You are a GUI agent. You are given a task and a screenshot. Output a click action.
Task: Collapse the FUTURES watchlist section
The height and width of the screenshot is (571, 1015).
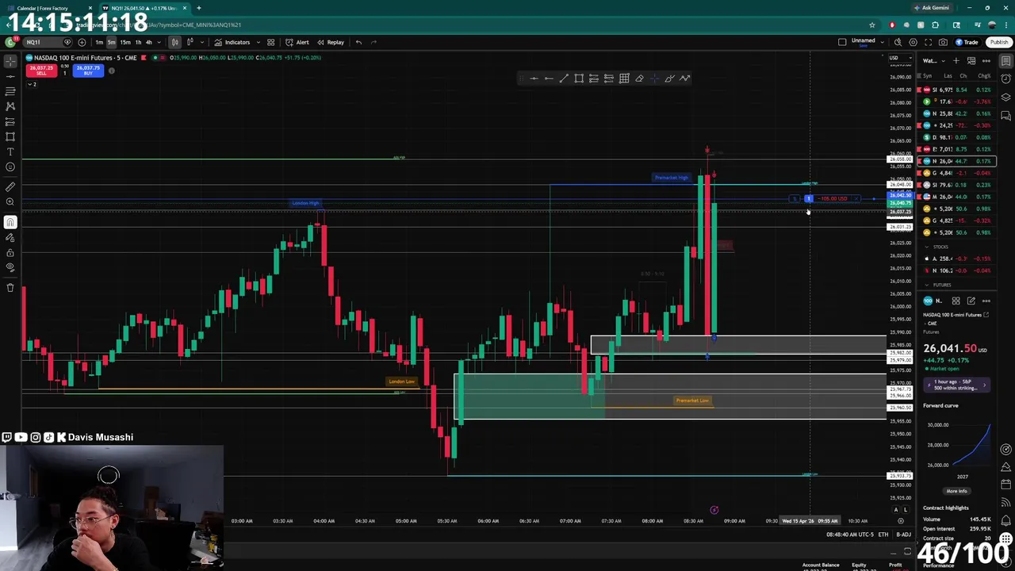click(926, 285)
